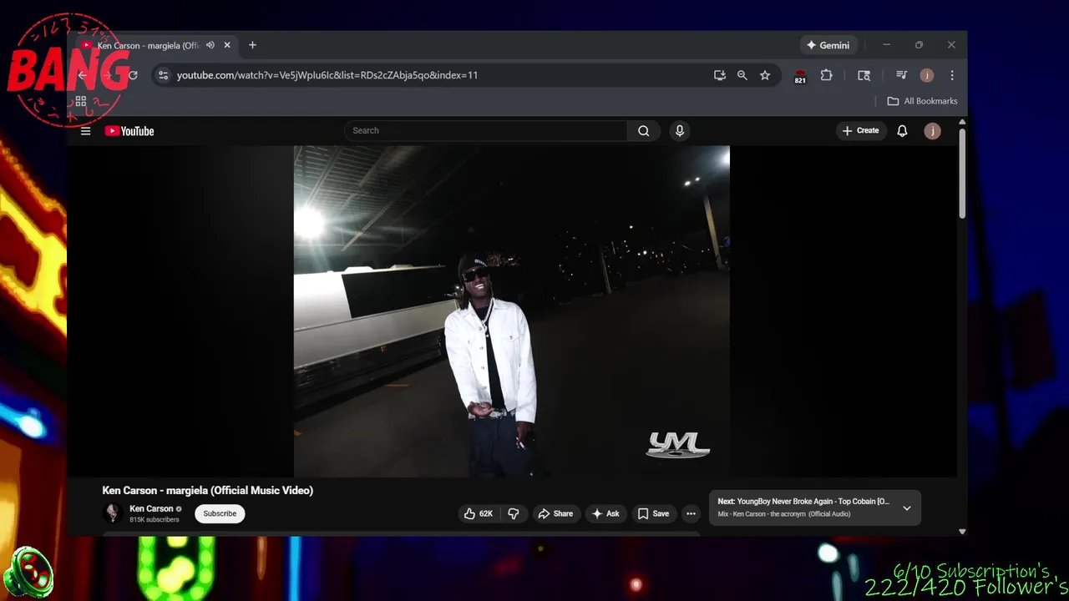Mute tab using the speaker icon
Screen dimensions: 1069x601
pyautogui.click(x=210, y=45)
